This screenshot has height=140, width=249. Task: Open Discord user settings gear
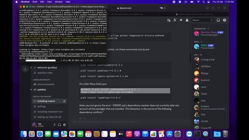click(x=64, y=125)
